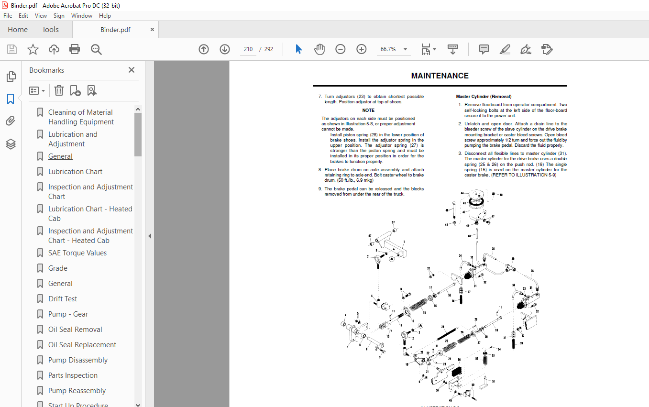This screenshot has width=649, height=407.
Task: Click the bookmarks panel scrollbar thumb
Action: click(x=138, y=134)
